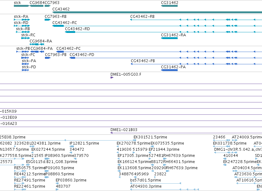Select transcript label stck-RC
The height and width of the screenshot is (191, 262).
(28, 35)
